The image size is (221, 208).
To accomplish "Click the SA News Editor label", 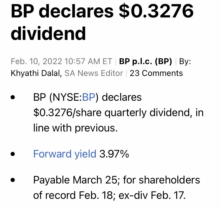I will (94, 73).
